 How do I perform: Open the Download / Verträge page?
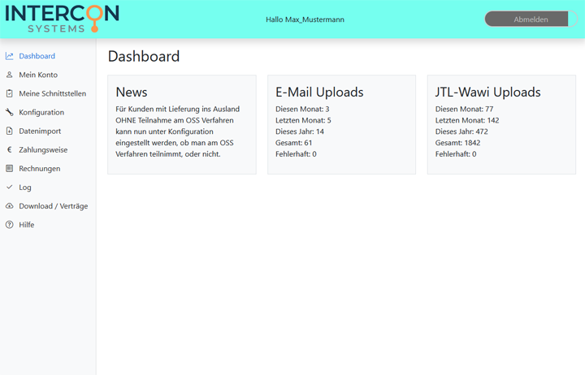click(x=54, y=206)
